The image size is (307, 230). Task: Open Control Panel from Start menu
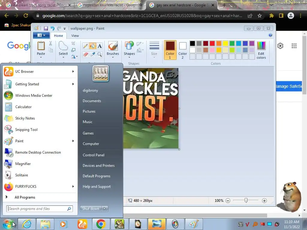click(94, 155)
